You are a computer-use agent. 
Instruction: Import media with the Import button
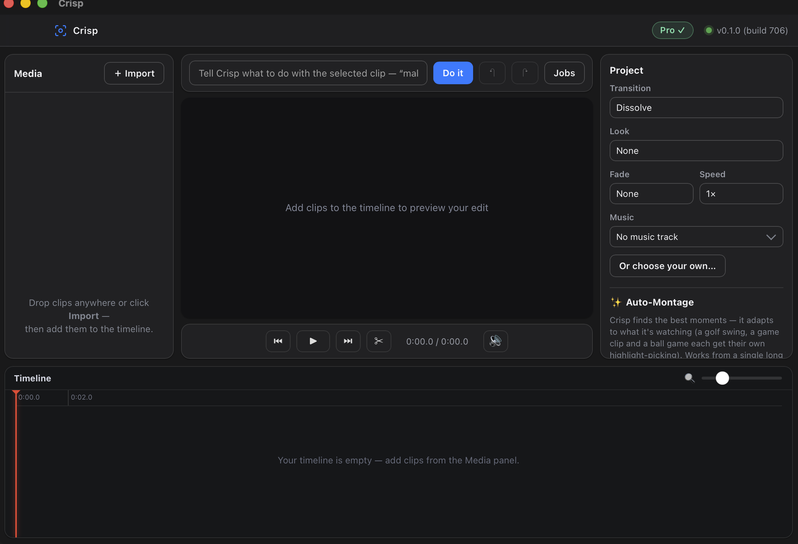point(134,73)
